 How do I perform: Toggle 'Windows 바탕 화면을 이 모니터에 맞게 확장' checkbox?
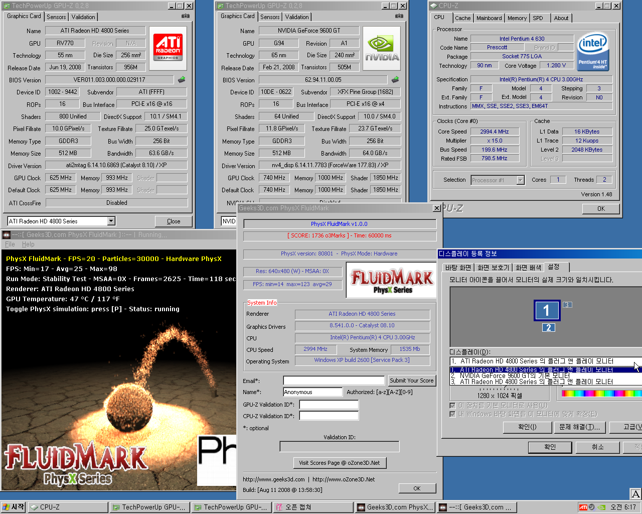point(453,414)
